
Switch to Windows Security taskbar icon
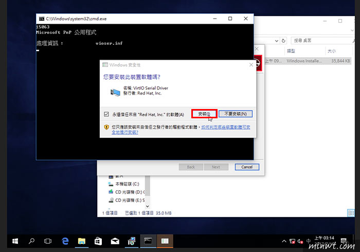[165, 241]
